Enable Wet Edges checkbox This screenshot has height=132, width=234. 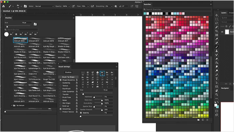click(60, 103)
